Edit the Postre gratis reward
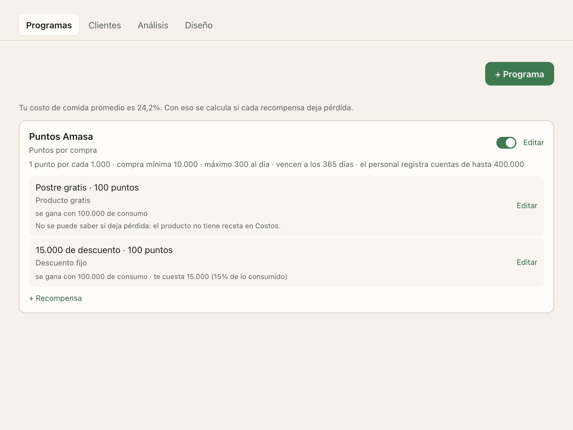 click(527, 206)
